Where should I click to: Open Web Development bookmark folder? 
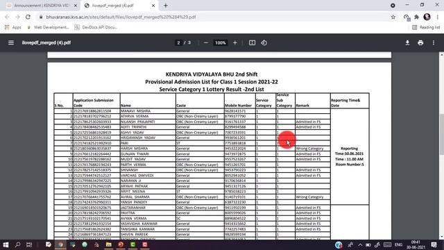coord(48,27)
